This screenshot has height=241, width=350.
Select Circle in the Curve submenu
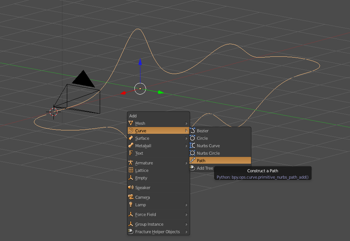click(x=220, y=138)
